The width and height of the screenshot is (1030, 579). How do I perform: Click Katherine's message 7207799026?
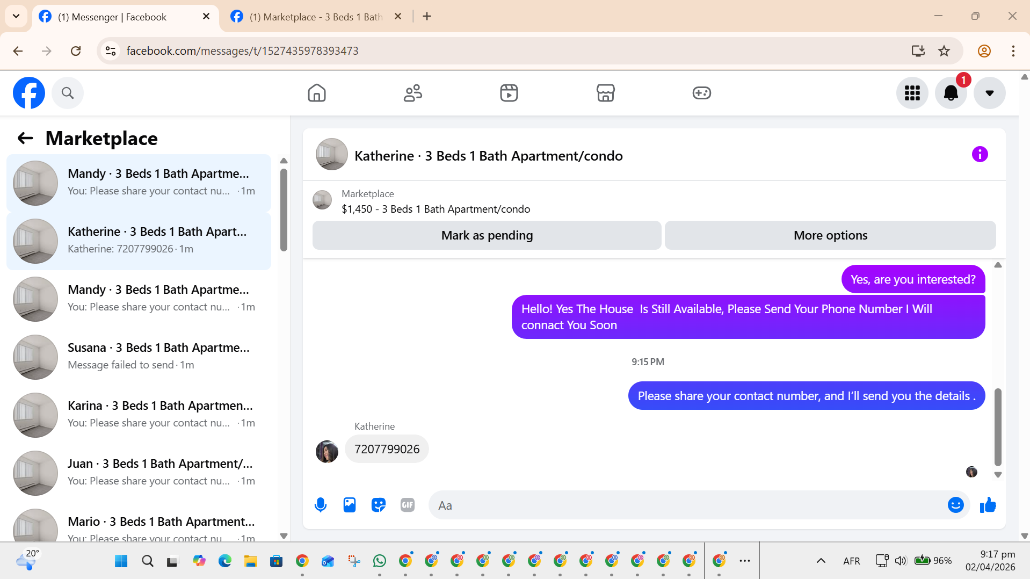387,449
